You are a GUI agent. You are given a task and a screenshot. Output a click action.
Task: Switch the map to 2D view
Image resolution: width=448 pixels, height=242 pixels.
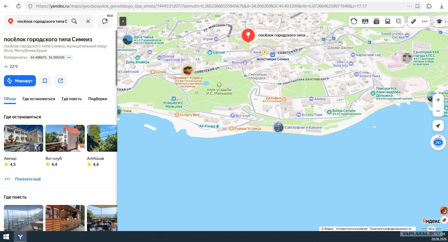coord(438,142)
